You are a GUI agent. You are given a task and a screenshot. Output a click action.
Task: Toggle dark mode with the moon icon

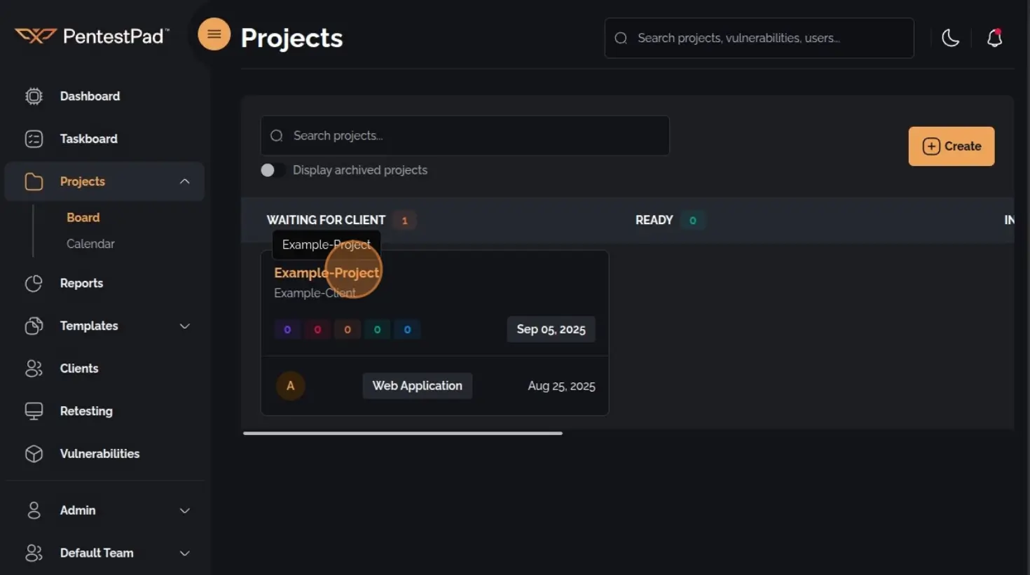pos(950,39)
